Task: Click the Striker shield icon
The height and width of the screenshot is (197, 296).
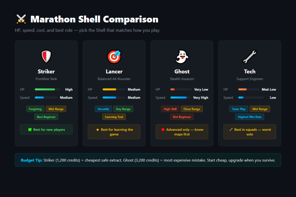Action: (x=46, y=57)
